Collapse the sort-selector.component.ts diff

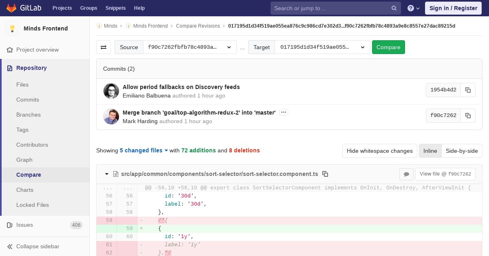(107, 174)
